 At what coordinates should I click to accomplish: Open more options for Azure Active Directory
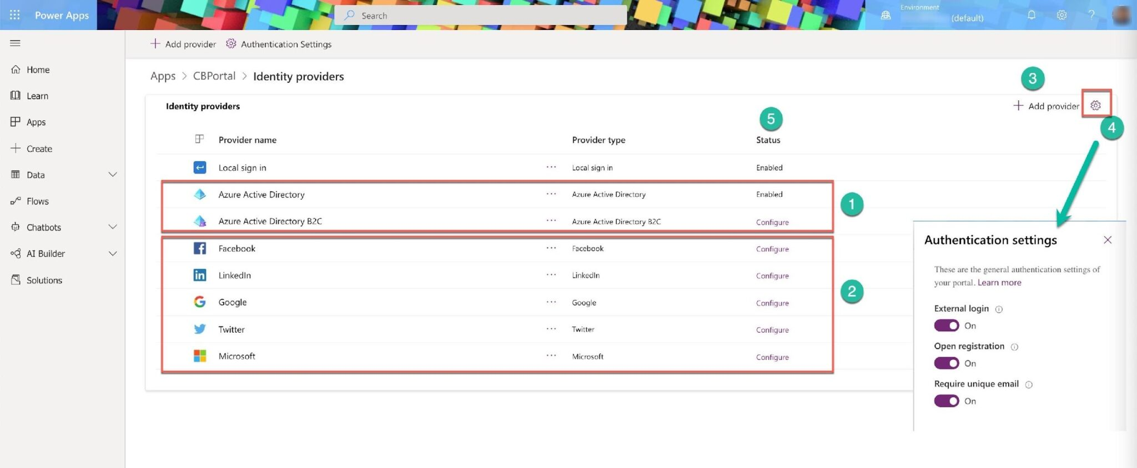[551, 194]
